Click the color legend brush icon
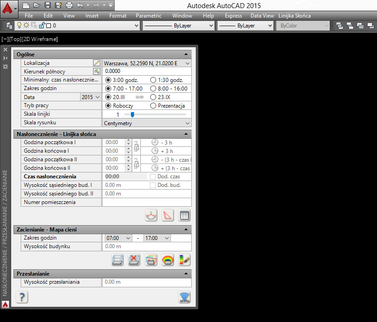The width and height of the screenshot is (377, 322). tap(184, 260)
